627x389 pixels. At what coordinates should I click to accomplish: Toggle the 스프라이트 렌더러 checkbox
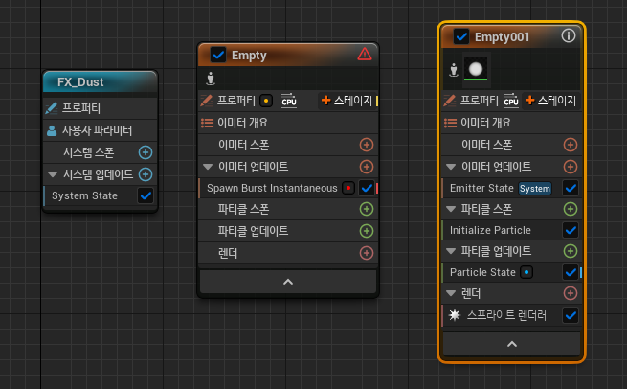pos(571,315)
